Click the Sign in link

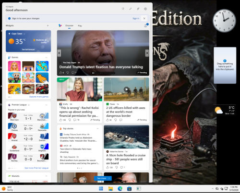pyautogui.click(x=136, y=18)
